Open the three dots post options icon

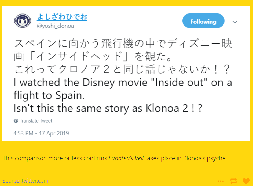(x=221, y=181)
